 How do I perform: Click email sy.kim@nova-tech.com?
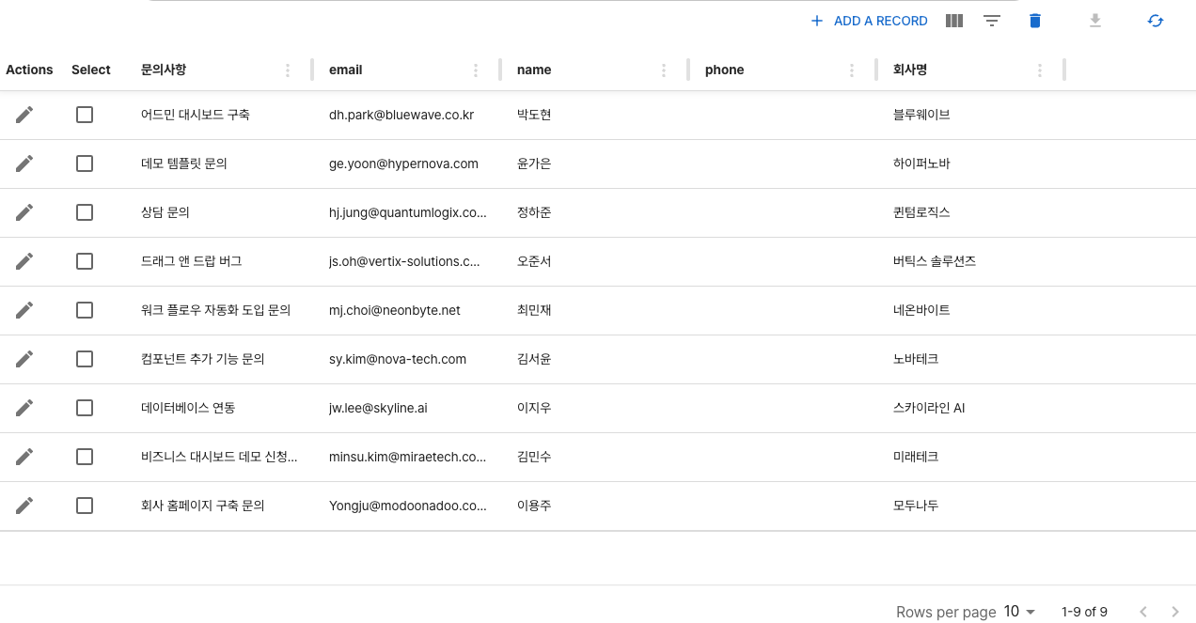[398, 359]
